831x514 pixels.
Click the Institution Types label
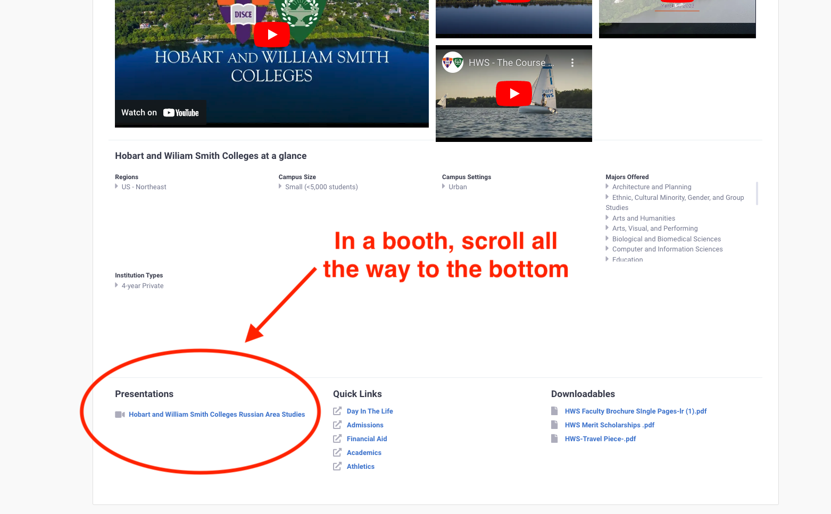click(x=139, y=275)
